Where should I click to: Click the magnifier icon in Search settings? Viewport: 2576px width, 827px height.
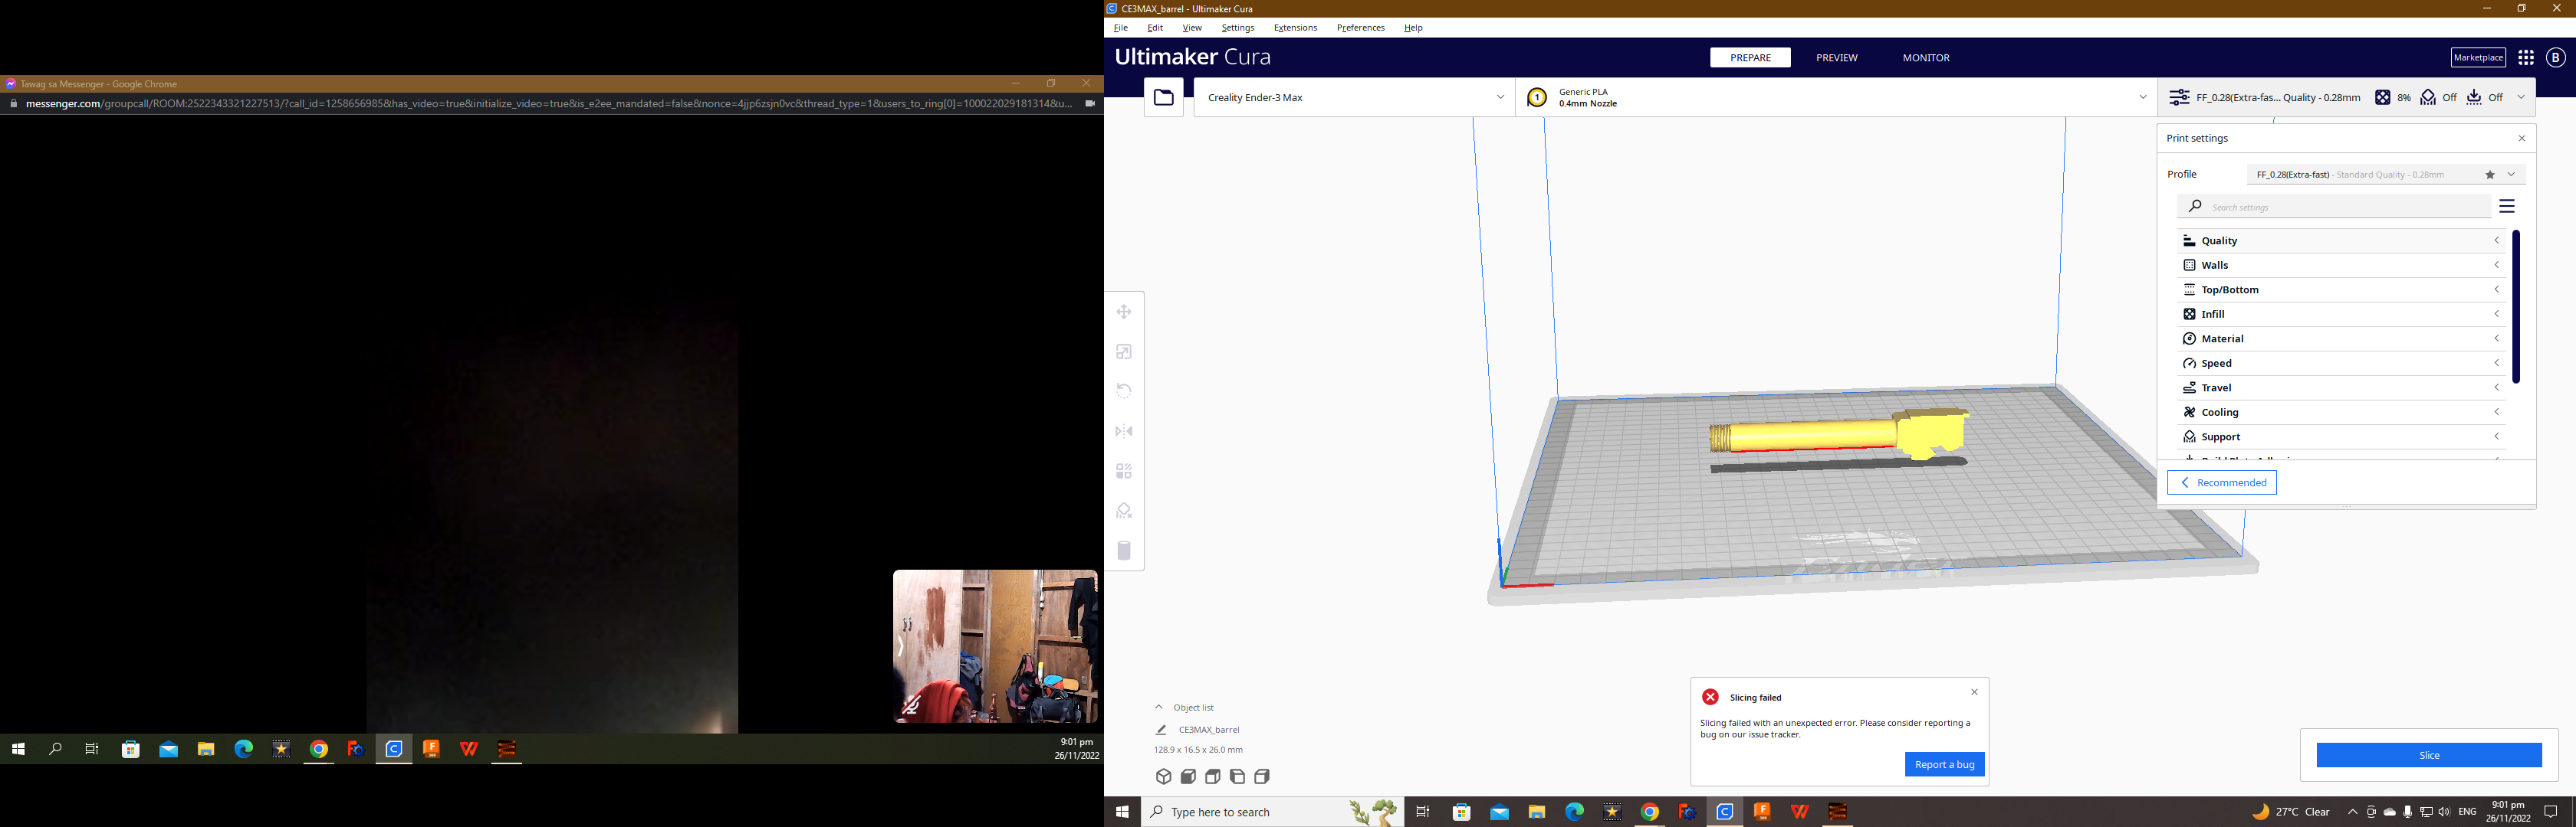[2195, 207]
